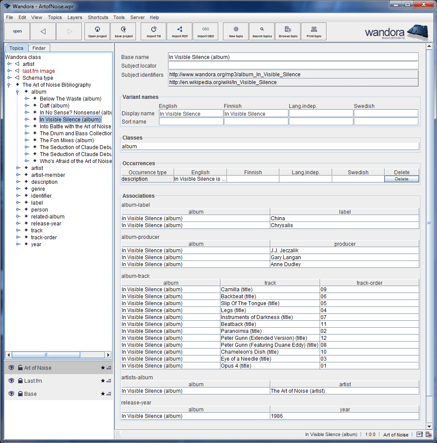Screen dimensions: 437x443
Task: Click the English Display name field
Action: pyautogui.click(x=191, y=113)
